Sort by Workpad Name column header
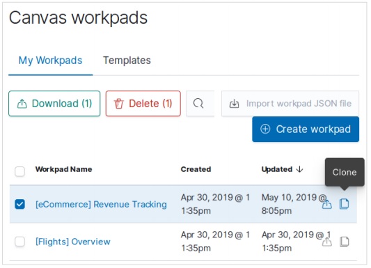The image size is (371, 268). [x=63, y=169]
